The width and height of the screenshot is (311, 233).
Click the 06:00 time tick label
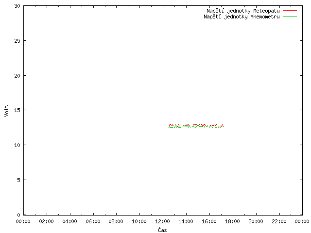click(x=93, y=221)
